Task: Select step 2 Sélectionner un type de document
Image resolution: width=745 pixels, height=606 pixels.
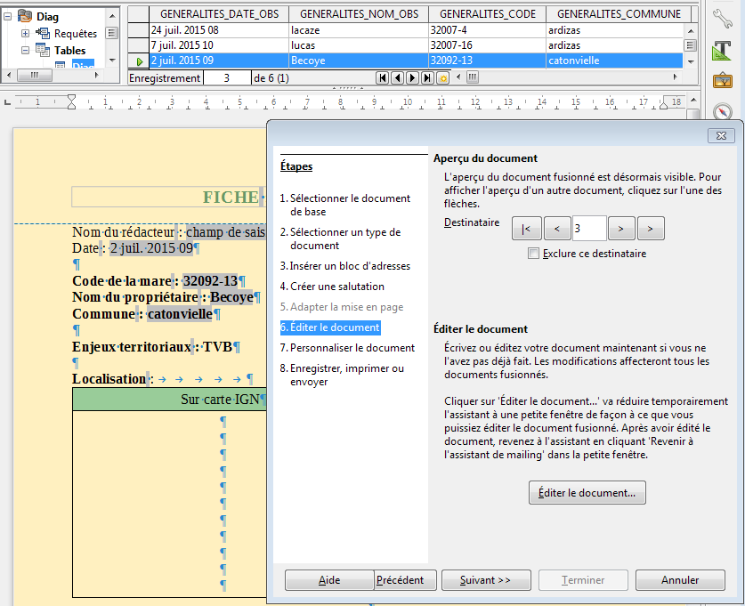Action: click(x=341, y=238)
